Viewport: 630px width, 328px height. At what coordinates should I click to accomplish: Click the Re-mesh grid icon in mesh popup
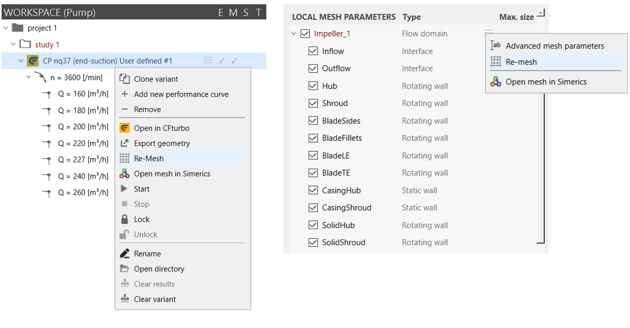coord(496,61)
